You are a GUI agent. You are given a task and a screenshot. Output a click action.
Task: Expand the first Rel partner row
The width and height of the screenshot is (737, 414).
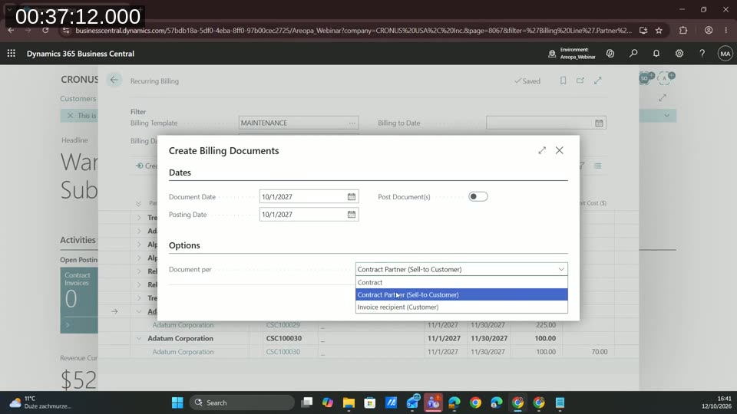tap(139, 271)
